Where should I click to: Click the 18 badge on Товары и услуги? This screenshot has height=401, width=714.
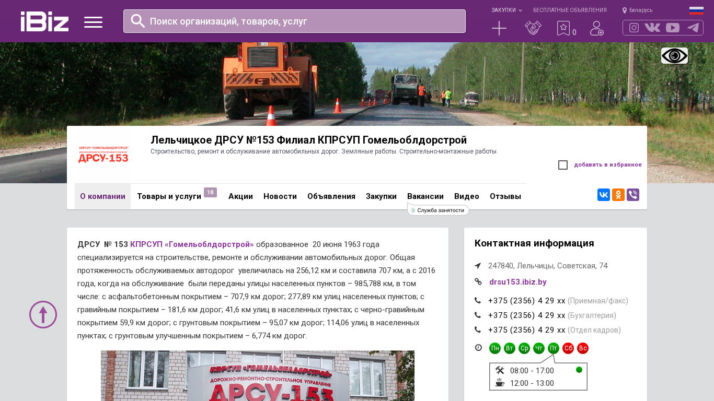tap(210, 193)
